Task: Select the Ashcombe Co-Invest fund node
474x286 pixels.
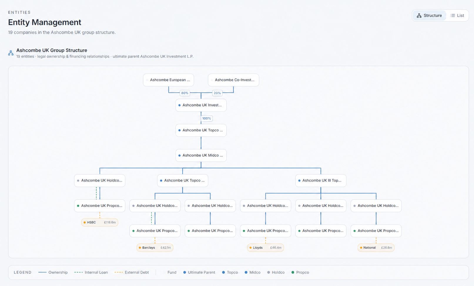Action: [x=233, y=80]
